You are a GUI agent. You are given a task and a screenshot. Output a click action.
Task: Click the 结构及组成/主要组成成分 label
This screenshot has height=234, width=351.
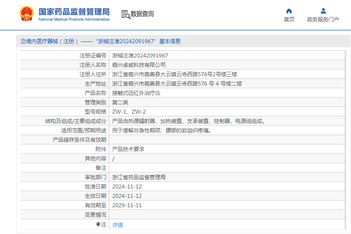(x=76, y=121)
